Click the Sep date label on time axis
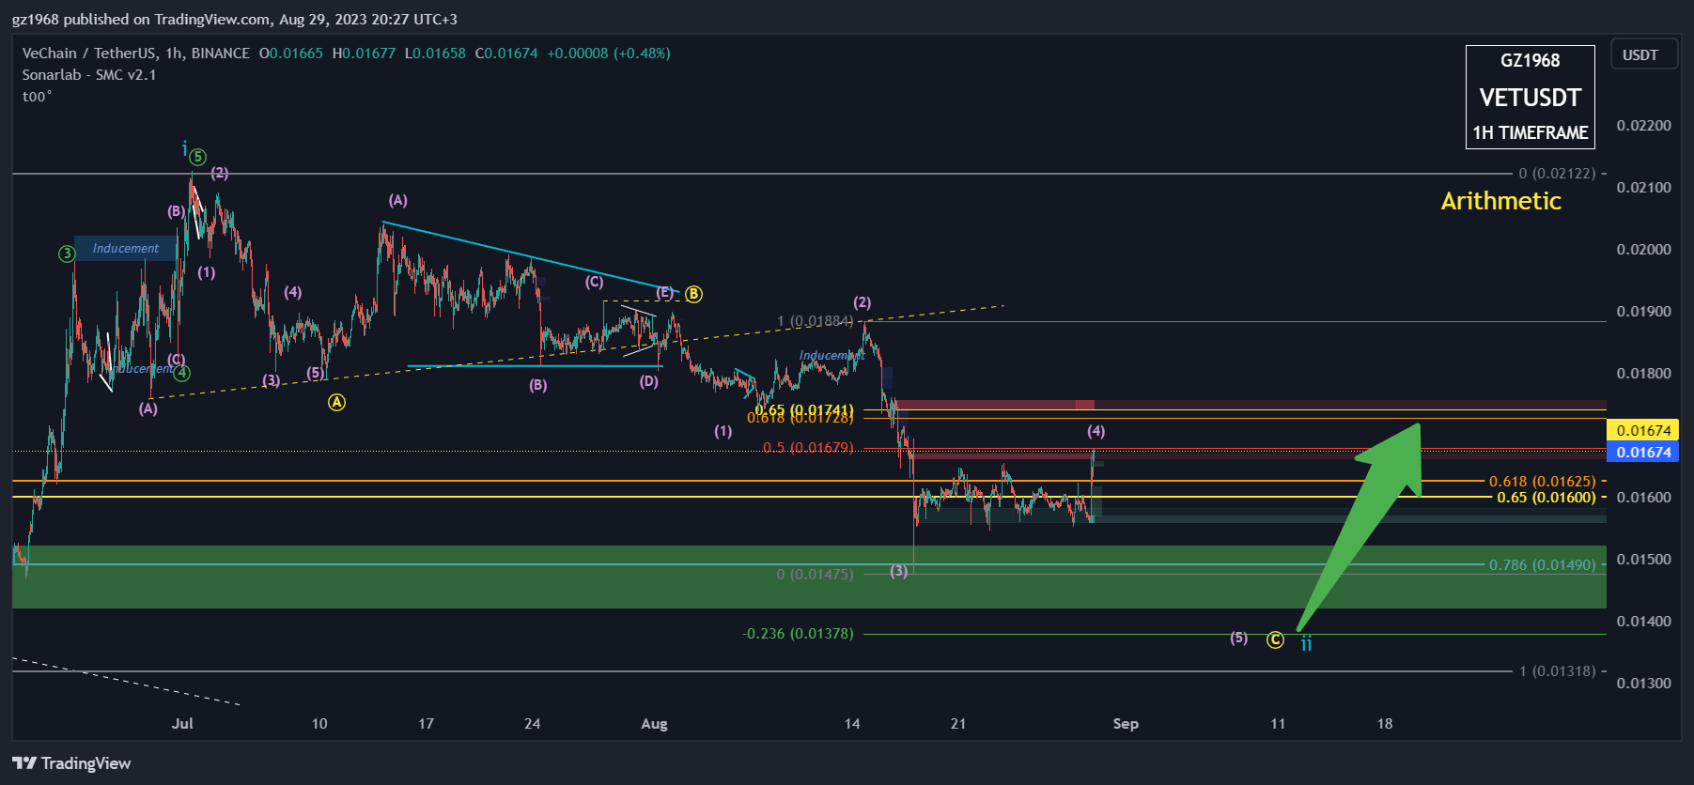The width and height of the screenshot is (1694, 785). [x=1126, y=724]
